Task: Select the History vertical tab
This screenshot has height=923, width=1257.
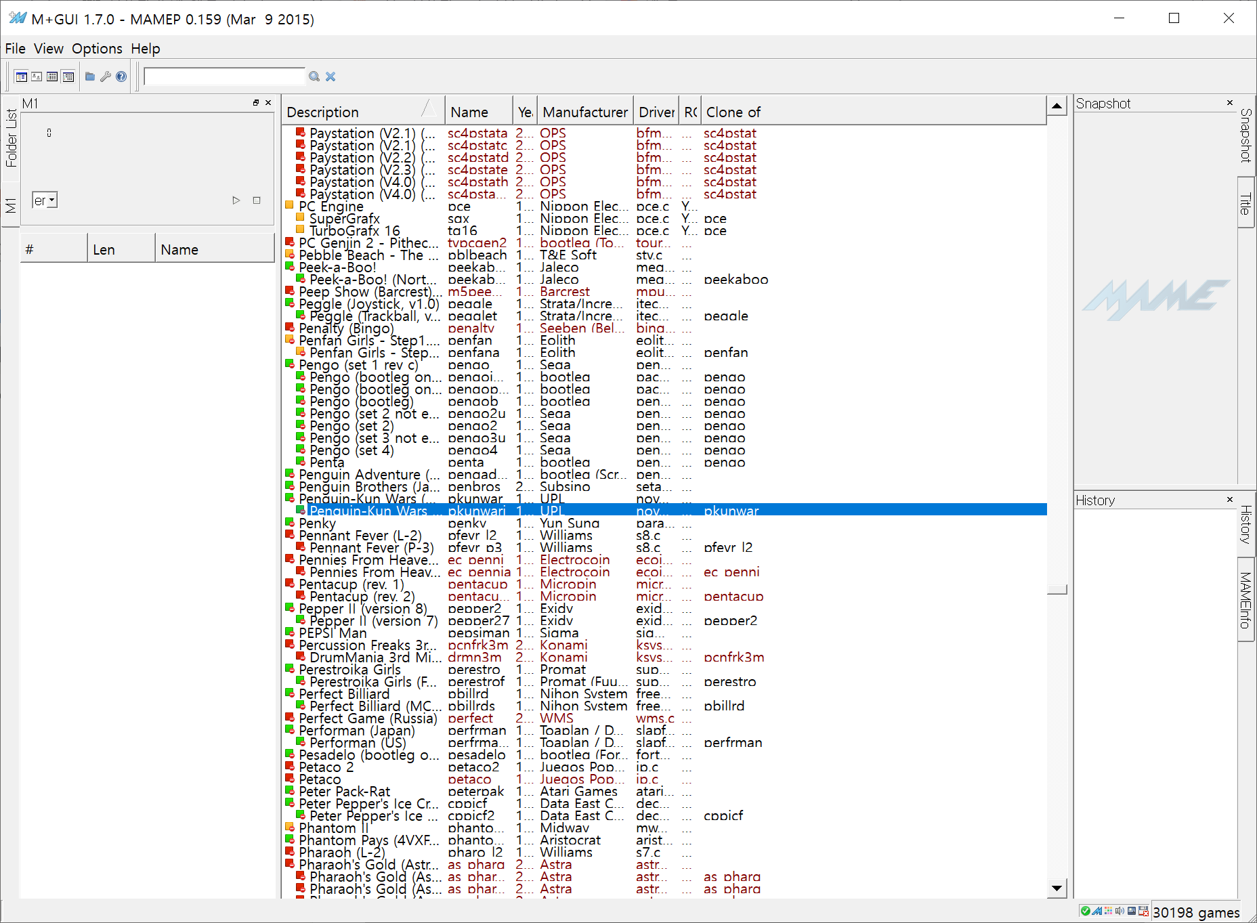Action: (x=1245, y=524)
